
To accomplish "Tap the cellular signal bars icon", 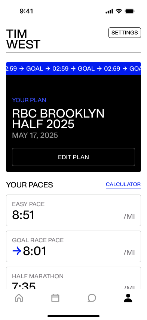I will [109, 11].
